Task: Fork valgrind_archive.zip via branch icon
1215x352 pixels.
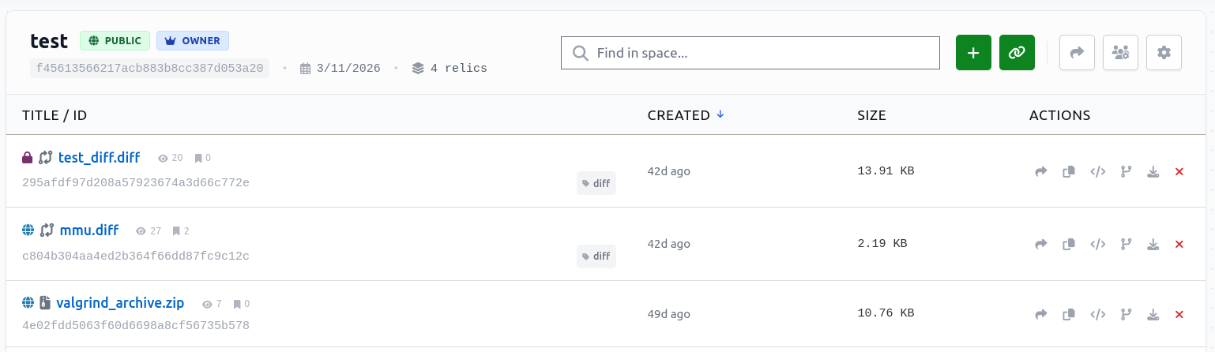Action: [1126, 314]
